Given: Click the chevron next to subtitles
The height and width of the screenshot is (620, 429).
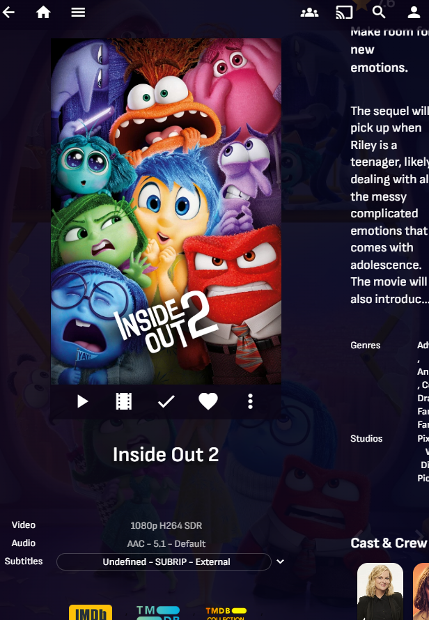Looking at the screenshot, I should coord(281,561).
